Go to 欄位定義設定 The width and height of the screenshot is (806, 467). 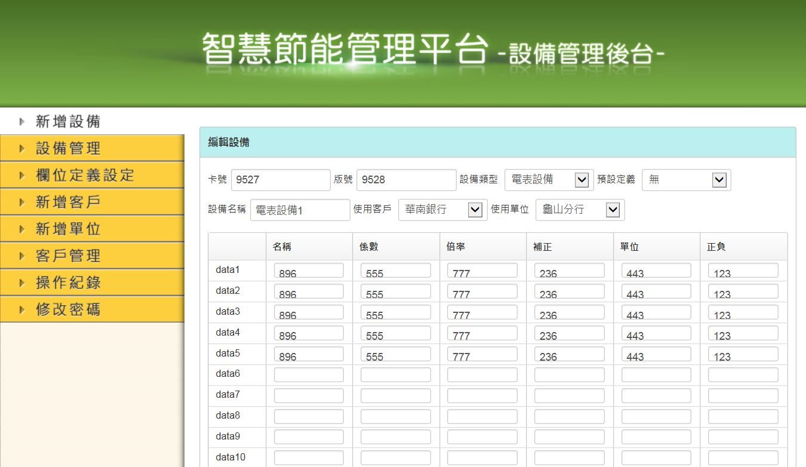tap(92, 175)
